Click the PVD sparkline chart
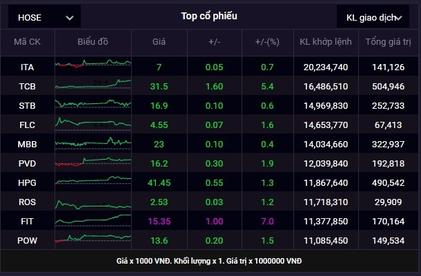 coord(92,164)
